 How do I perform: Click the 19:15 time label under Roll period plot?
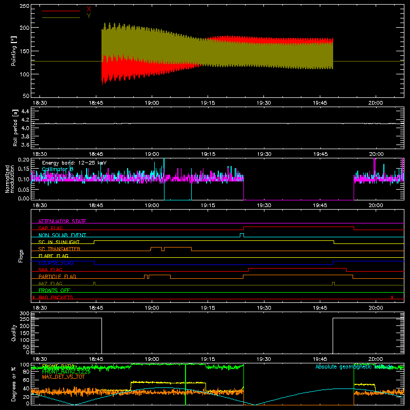[x=208, y=154]
